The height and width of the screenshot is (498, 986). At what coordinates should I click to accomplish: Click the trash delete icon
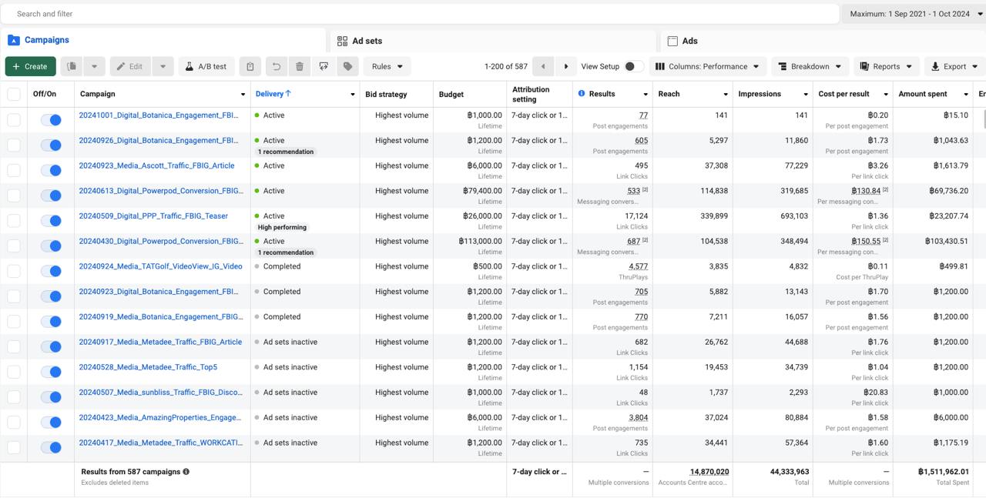[300, 66]
